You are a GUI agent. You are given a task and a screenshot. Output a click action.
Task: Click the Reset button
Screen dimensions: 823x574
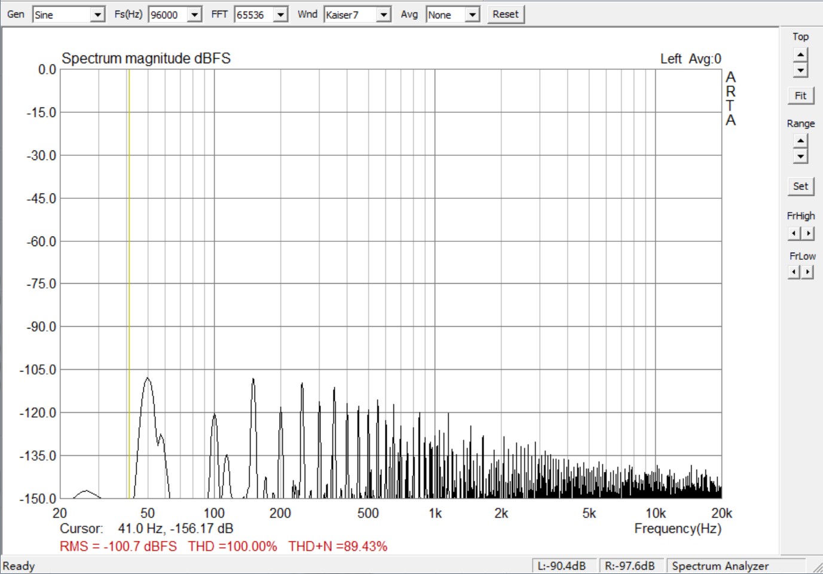[x=506, y=14]
